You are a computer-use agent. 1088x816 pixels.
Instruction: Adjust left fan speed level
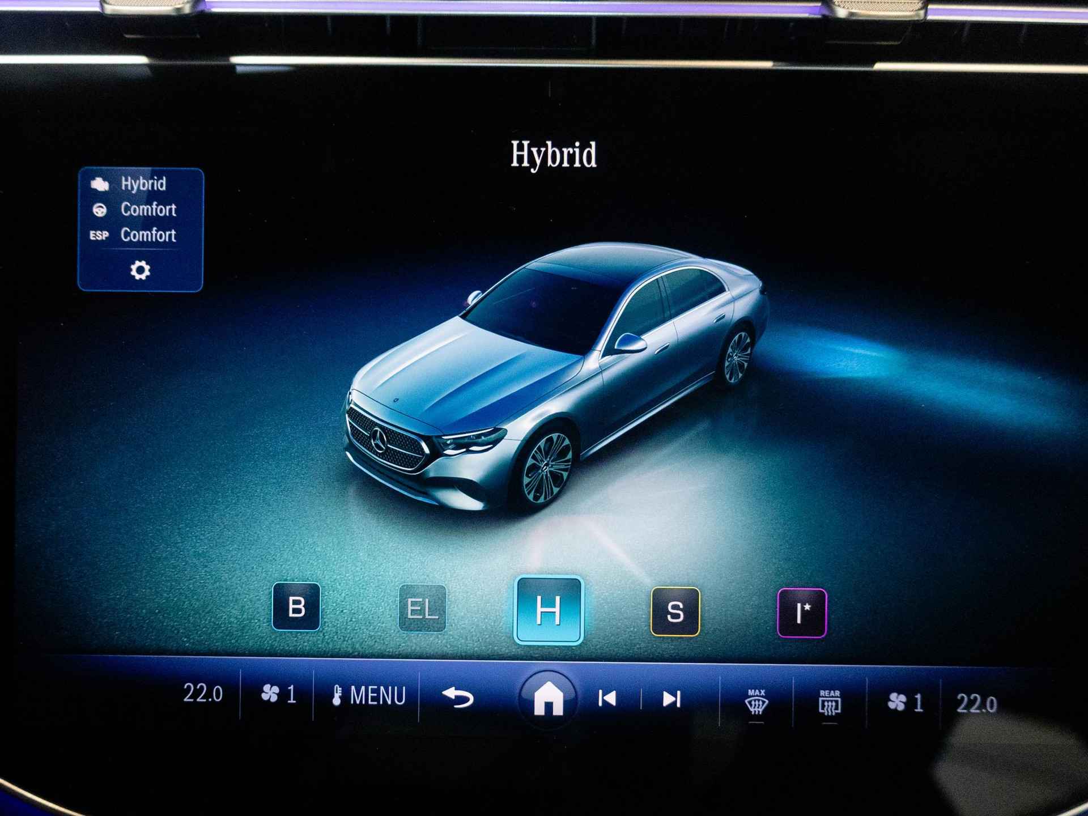(278, 694)
